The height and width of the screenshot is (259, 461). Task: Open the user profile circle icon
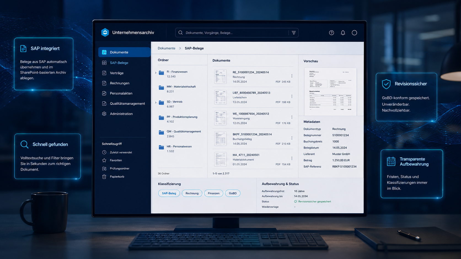pyautogui.click(x=354, y=33)
